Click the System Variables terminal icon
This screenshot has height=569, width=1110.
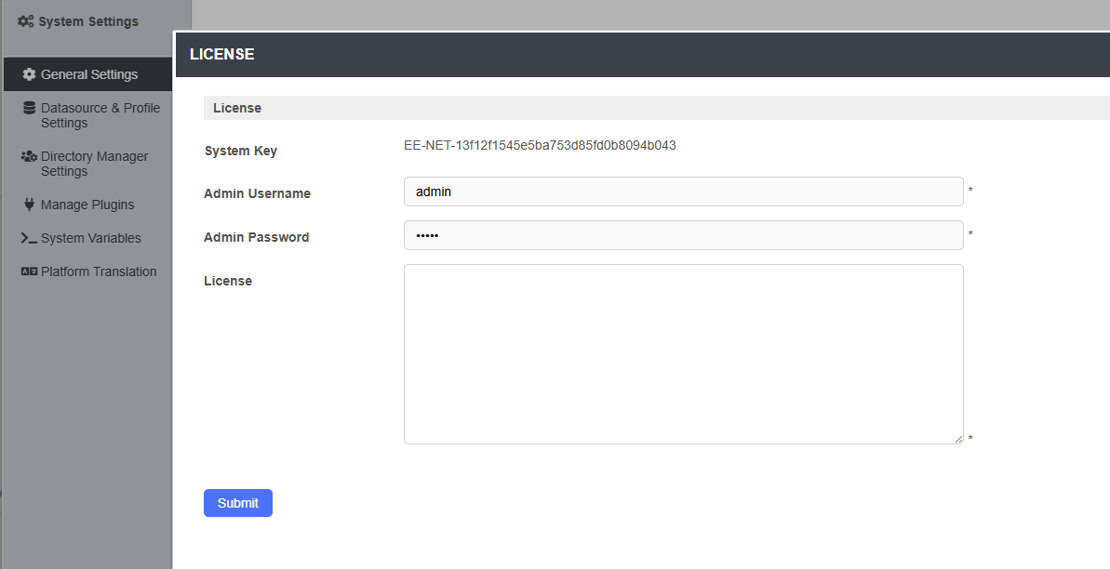[29, 238]
